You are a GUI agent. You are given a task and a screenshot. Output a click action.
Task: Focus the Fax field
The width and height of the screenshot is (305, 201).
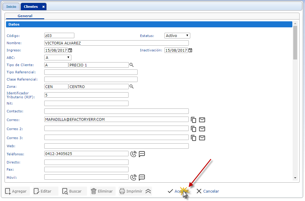tap(86, 169)
